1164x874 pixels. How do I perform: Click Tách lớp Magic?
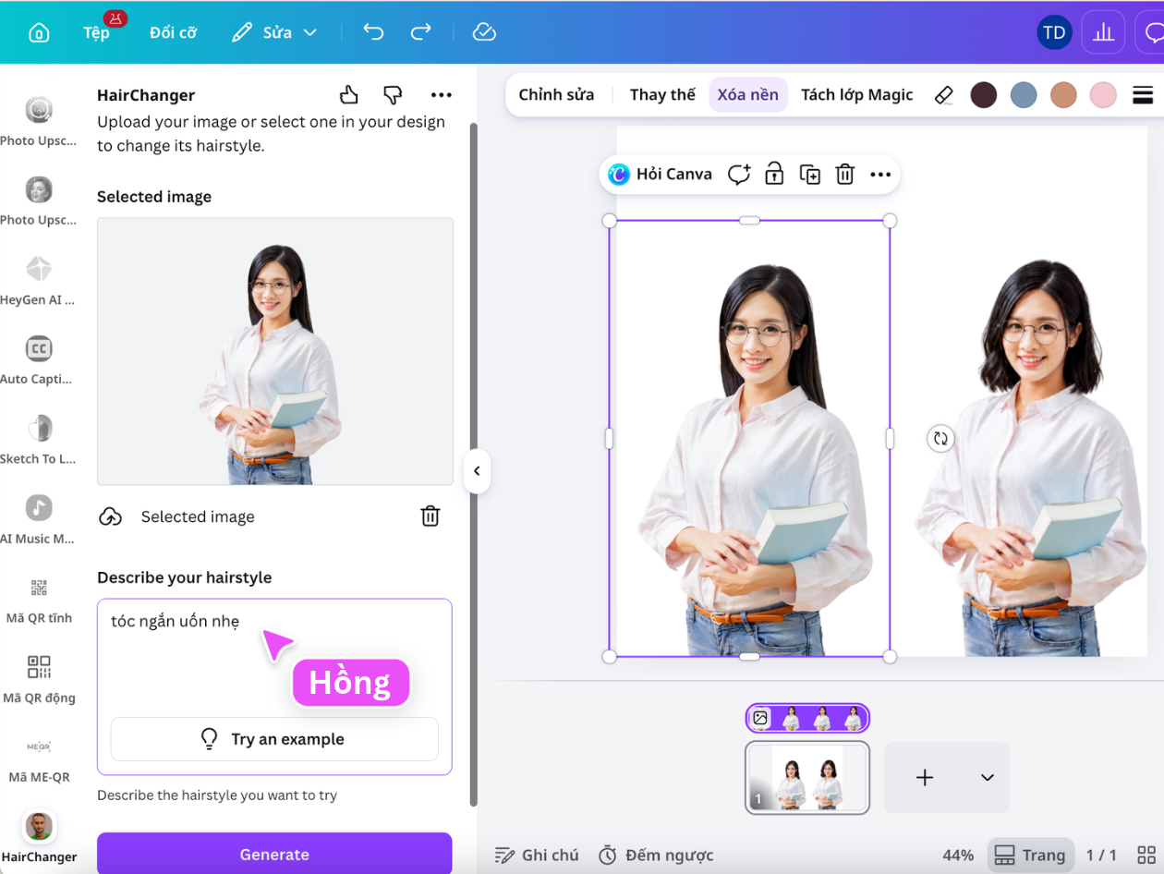(856, 94)
